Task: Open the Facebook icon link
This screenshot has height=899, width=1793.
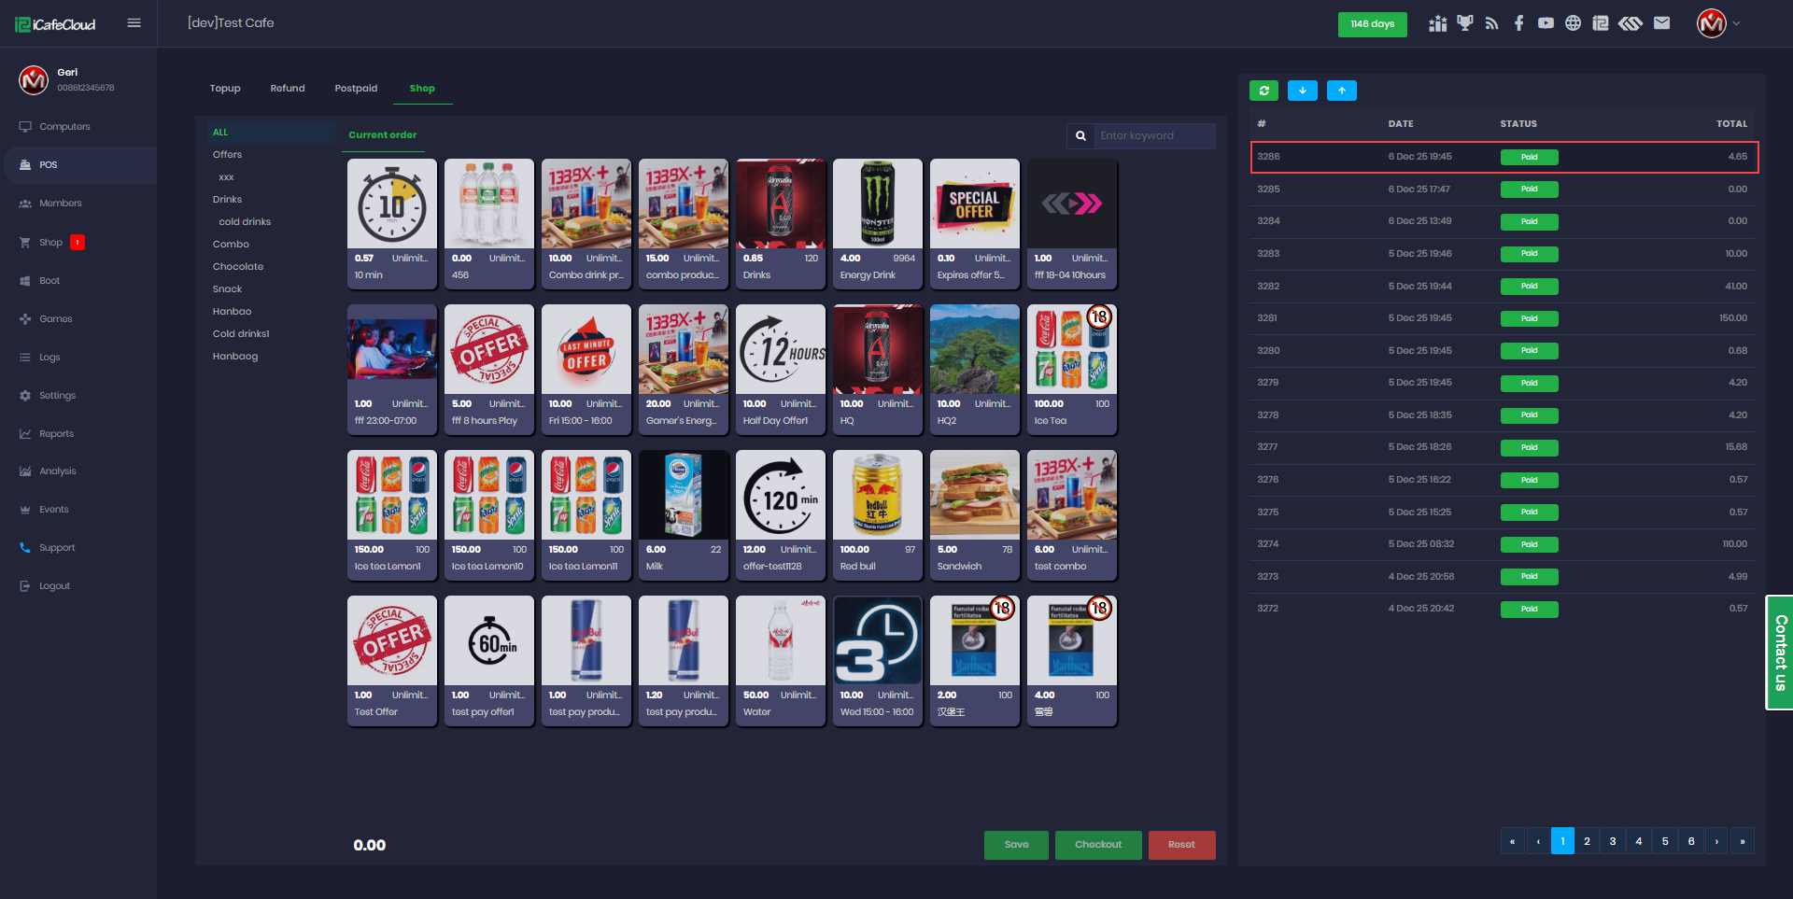Action: coord(1519,23)
